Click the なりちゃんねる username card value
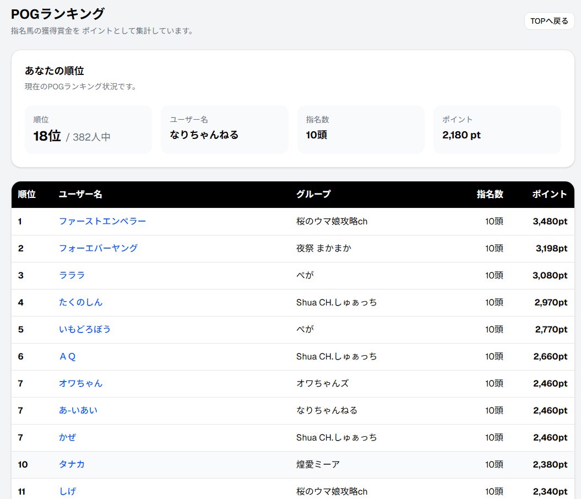The image size is (581, 499). coord(204,135)
